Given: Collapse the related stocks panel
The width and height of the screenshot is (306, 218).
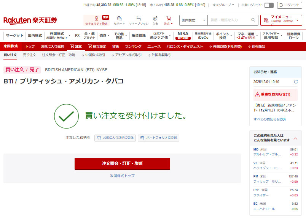Looking at the screenshot, I should point(296,138).
